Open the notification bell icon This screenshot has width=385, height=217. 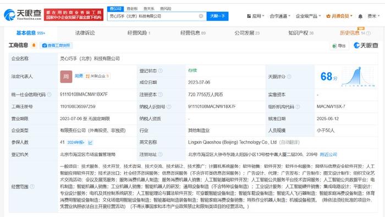[x=360, y=16]
